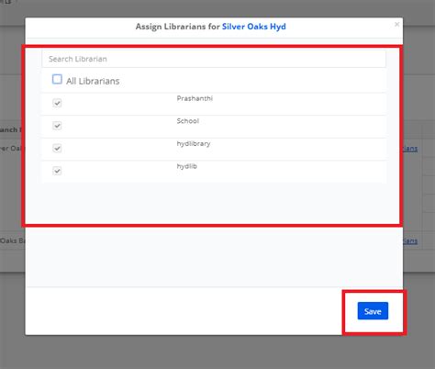Uncheck the Prashanthi librarian checkbox
435x369 pixels.
(x=57, y=103)
